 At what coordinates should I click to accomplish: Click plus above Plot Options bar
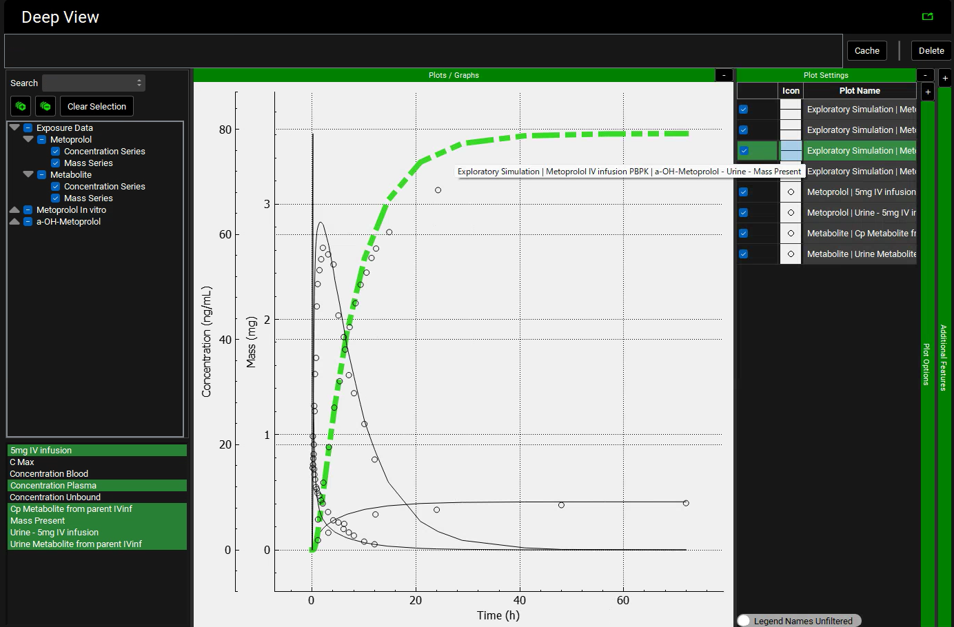tap(928, 92)
